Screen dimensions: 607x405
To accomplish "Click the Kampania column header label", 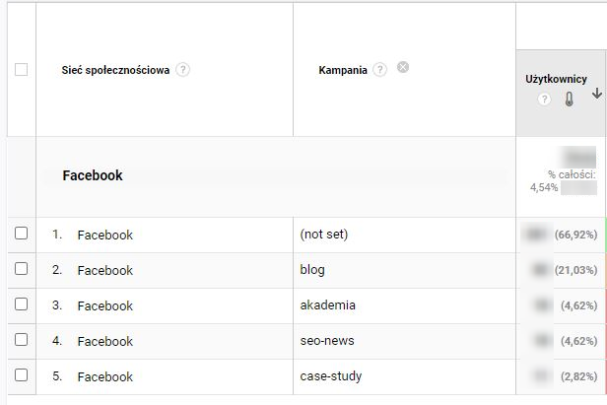I will 343,70.
